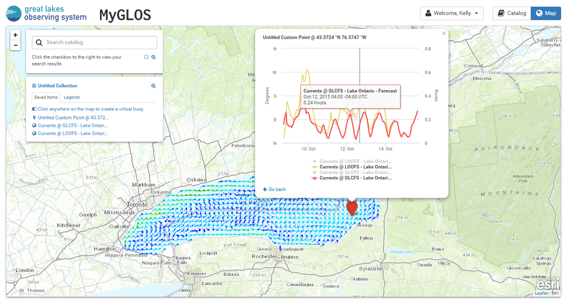Toggle the greyed-out GLCFS square legend series

click(x=352, y=172)
